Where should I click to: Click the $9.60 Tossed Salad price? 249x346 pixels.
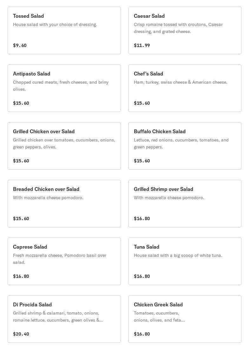click(x=20, y=45)
